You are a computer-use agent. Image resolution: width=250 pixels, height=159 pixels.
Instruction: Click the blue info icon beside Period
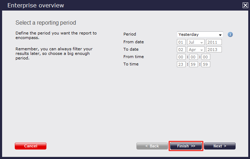tap(231, 34)
